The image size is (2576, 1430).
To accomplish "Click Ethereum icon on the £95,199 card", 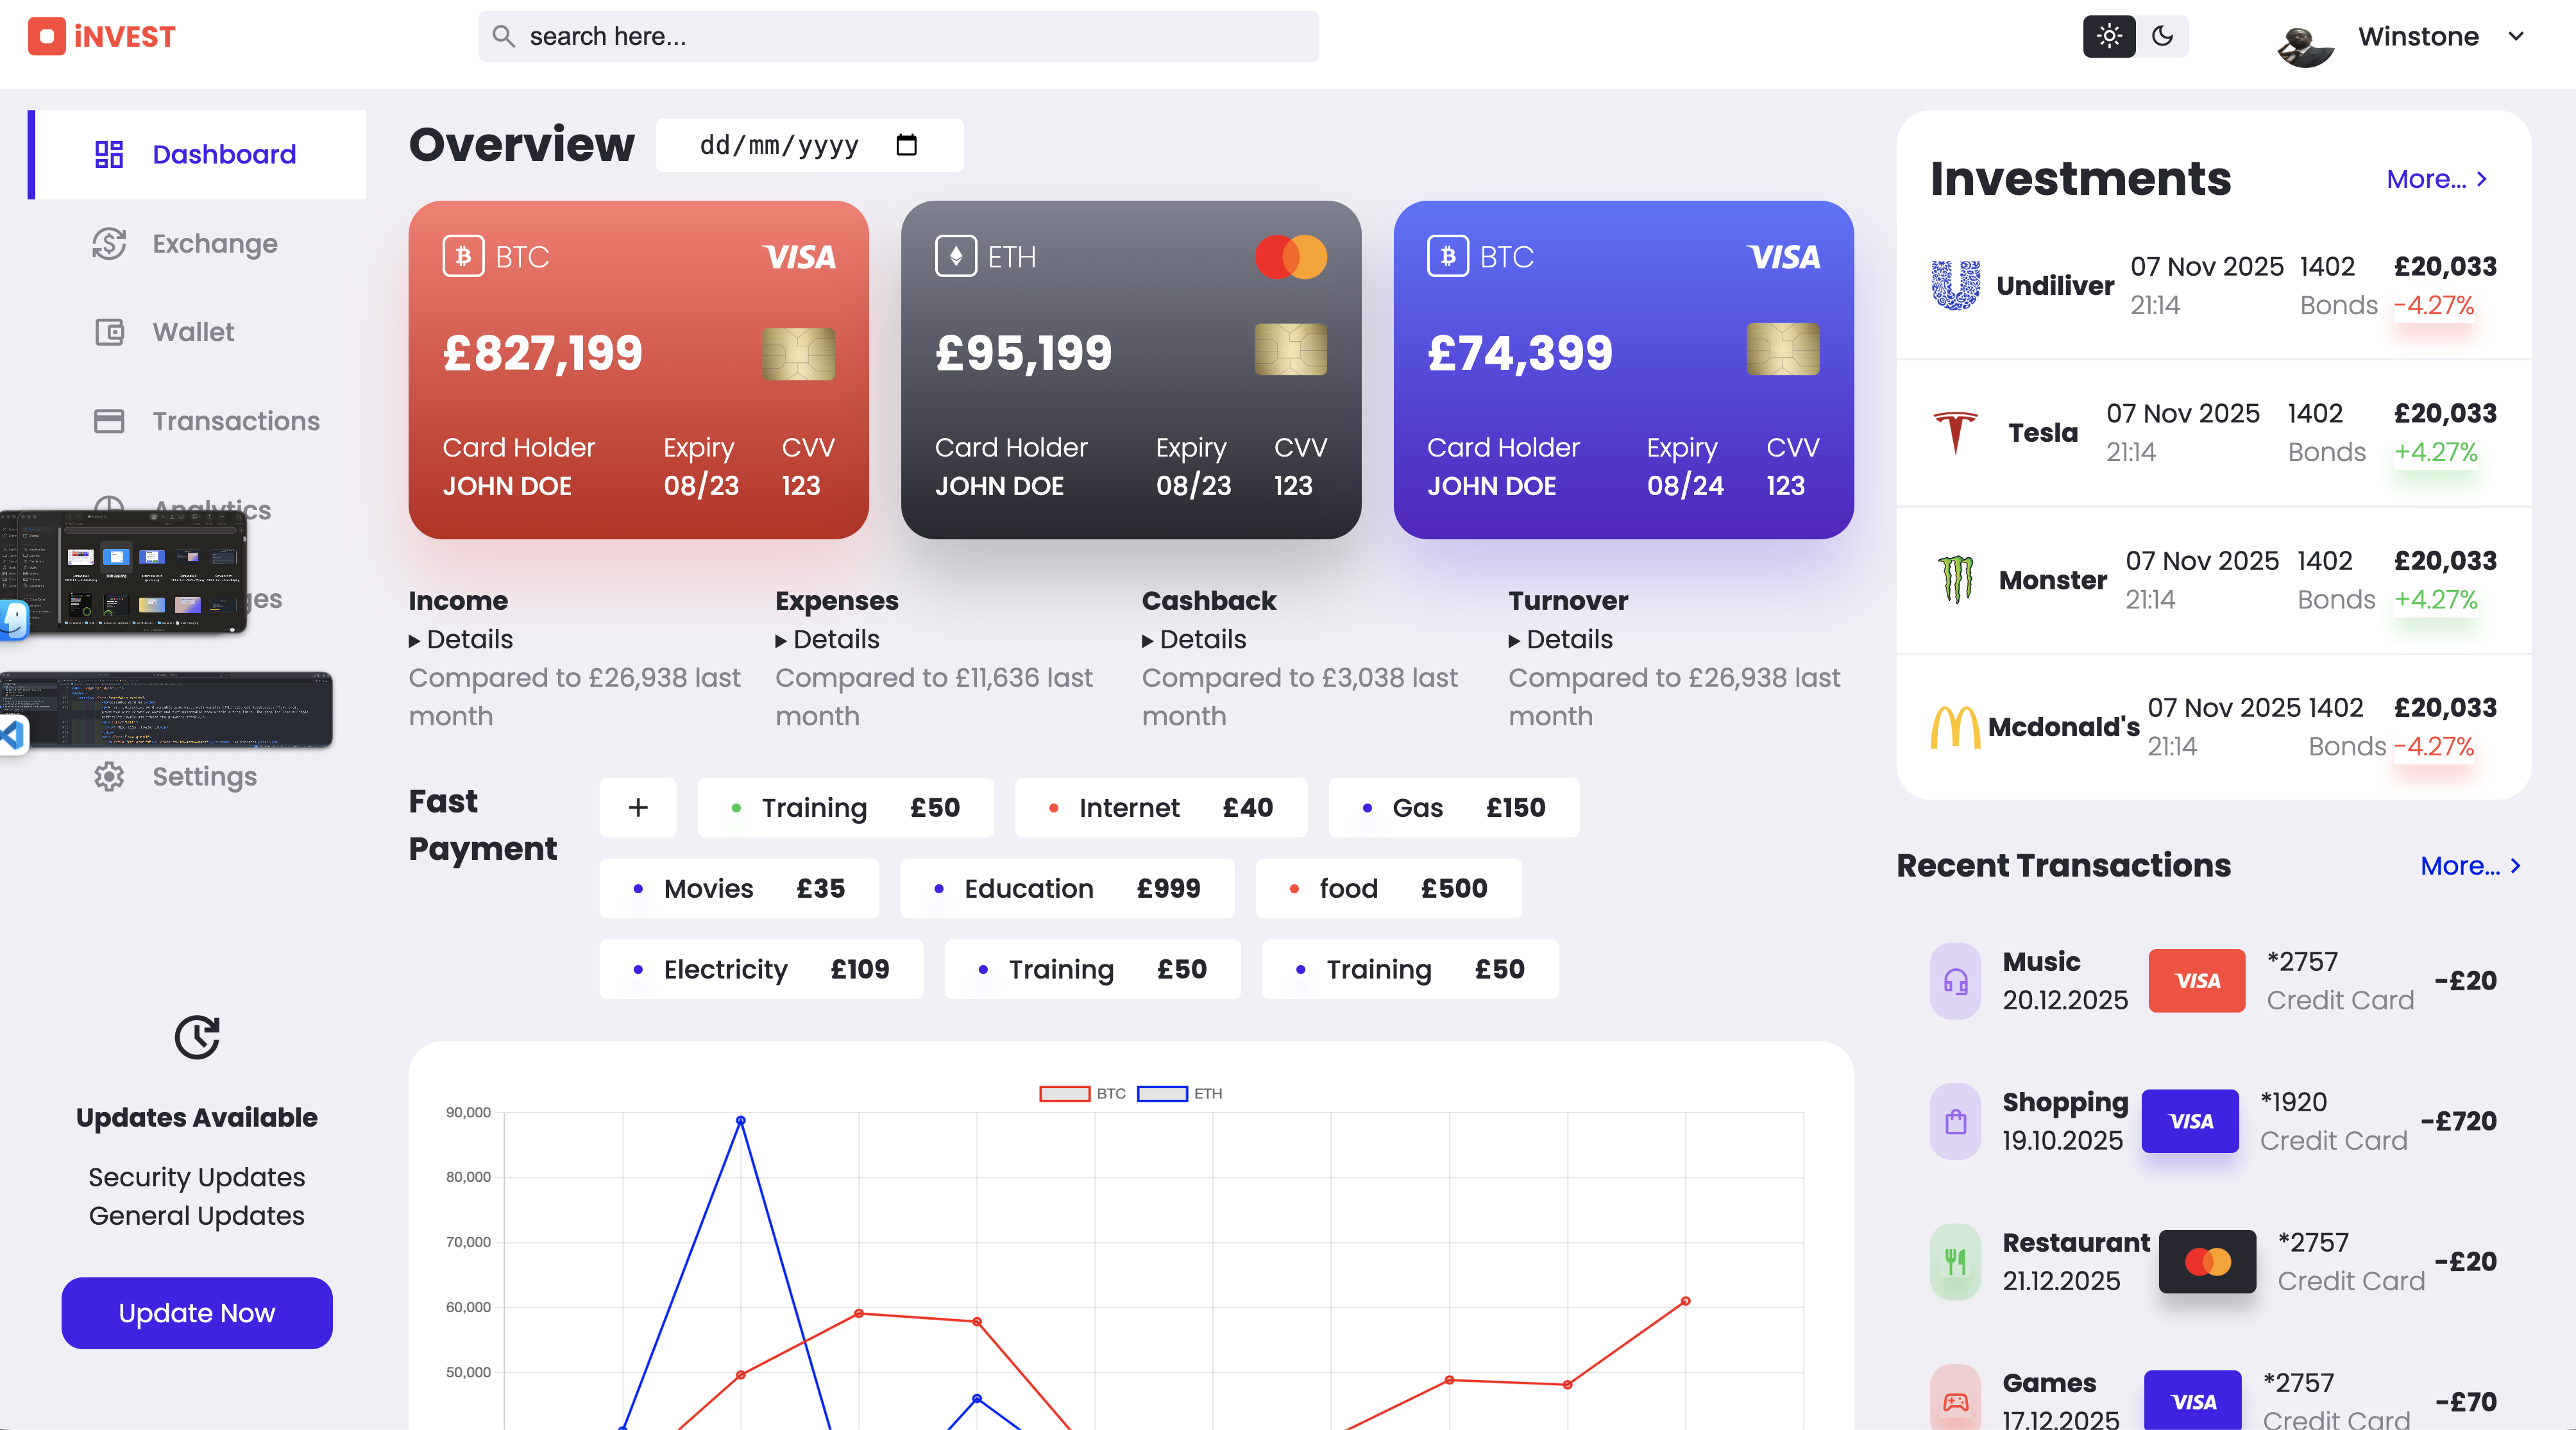I will pyautogui.click(x=955, y=256).
